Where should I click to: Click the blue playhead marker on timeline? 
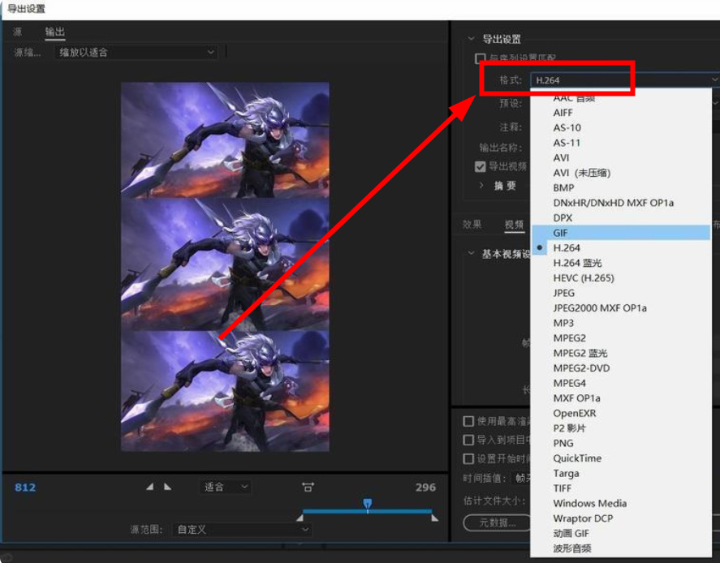coord(368,504)
